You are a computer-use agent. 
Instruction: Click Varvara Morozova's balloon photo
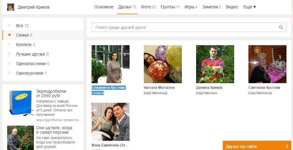[x=163, y=64]
